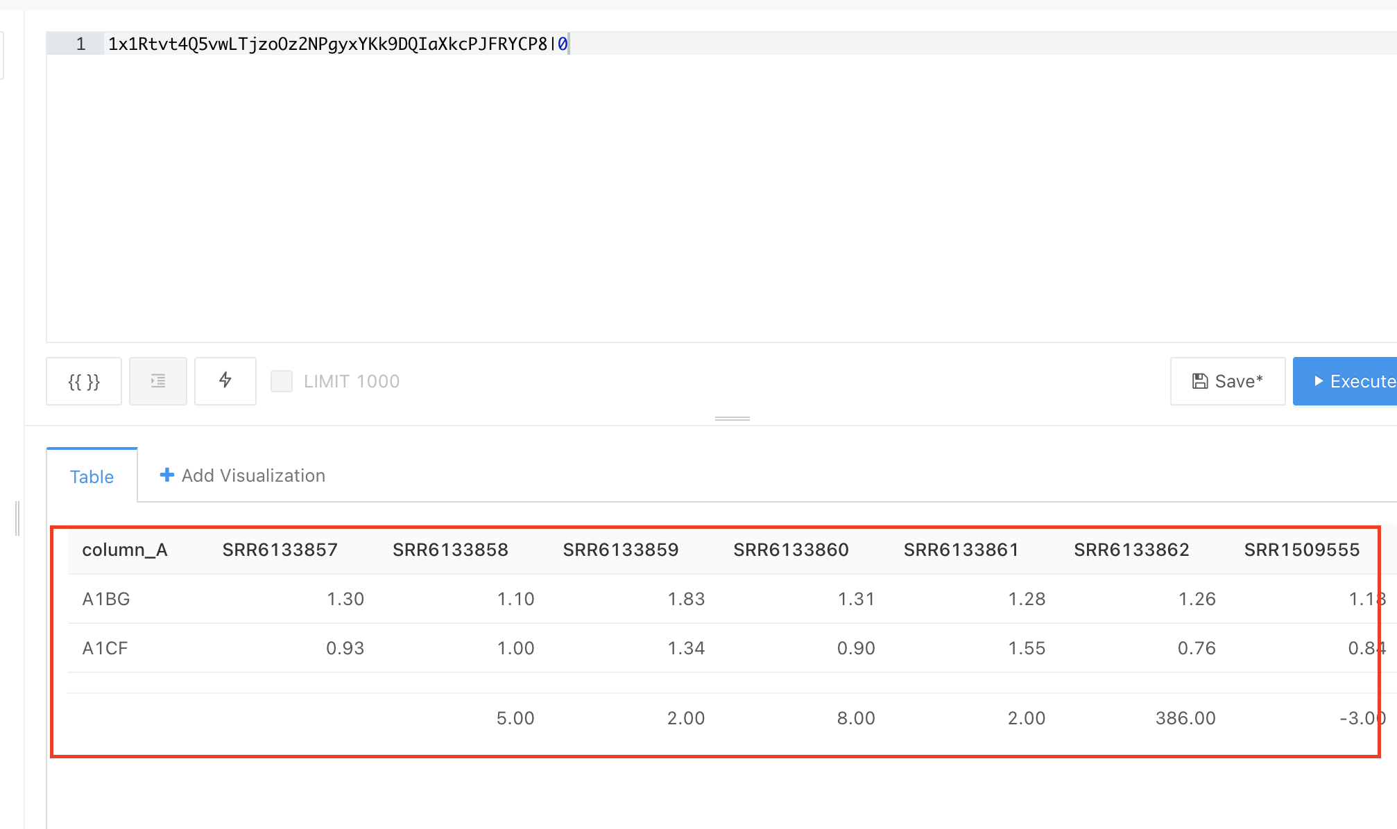
Task: Click the Execute button
Action: pos(1353,381)
